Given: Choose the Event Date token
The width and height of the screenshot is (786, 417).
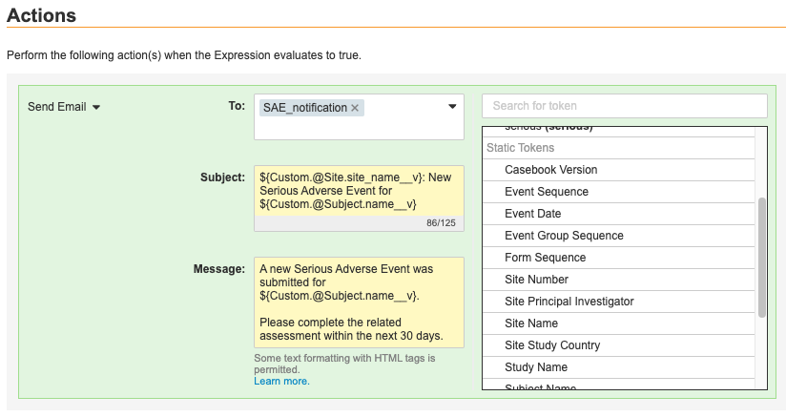Looking at the screenshot, I should 532,214.
